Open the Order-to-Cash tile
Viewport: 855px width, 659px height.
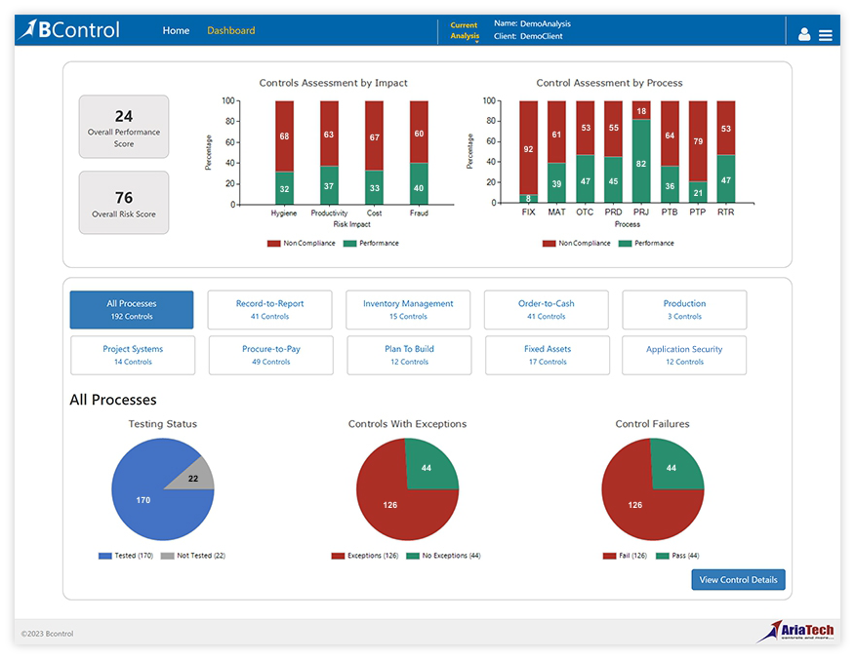(x=546, y=309)
